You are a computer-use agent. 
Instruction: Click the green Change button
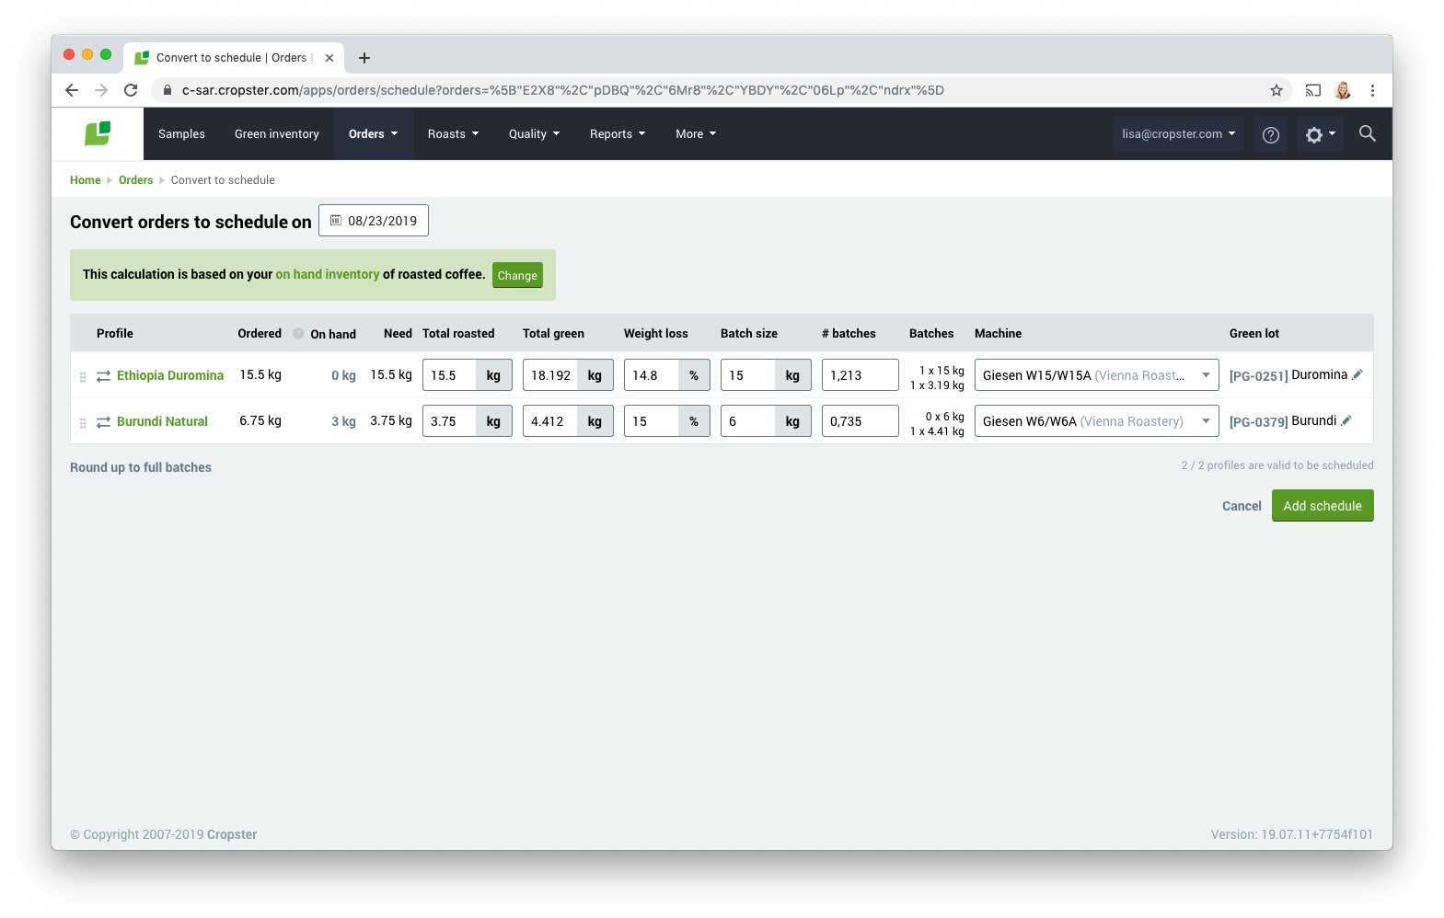click(517, 275)
